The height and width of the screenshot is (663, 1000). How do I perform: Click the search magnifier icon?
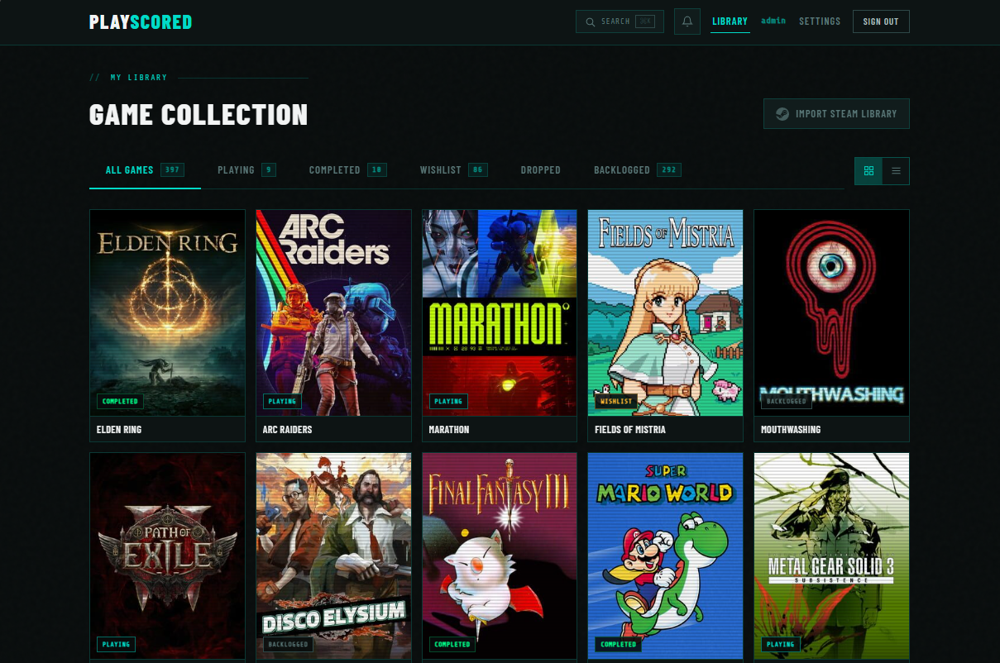pos(590,21)
